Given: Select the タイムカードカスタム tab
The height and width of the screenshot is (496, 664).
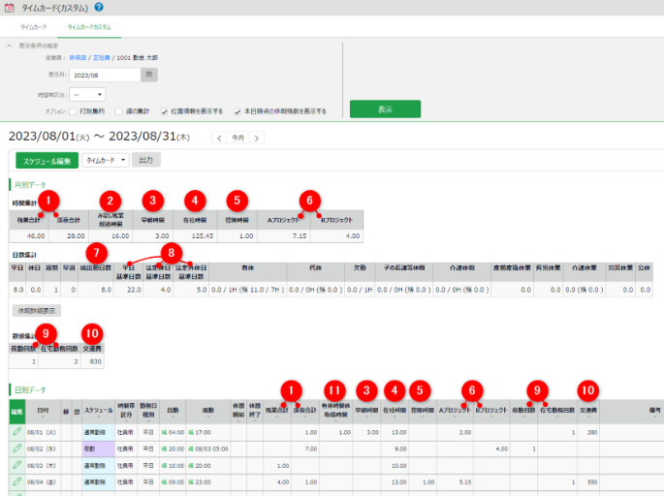Looking at the screenshot, I should [x=88, y=28].
